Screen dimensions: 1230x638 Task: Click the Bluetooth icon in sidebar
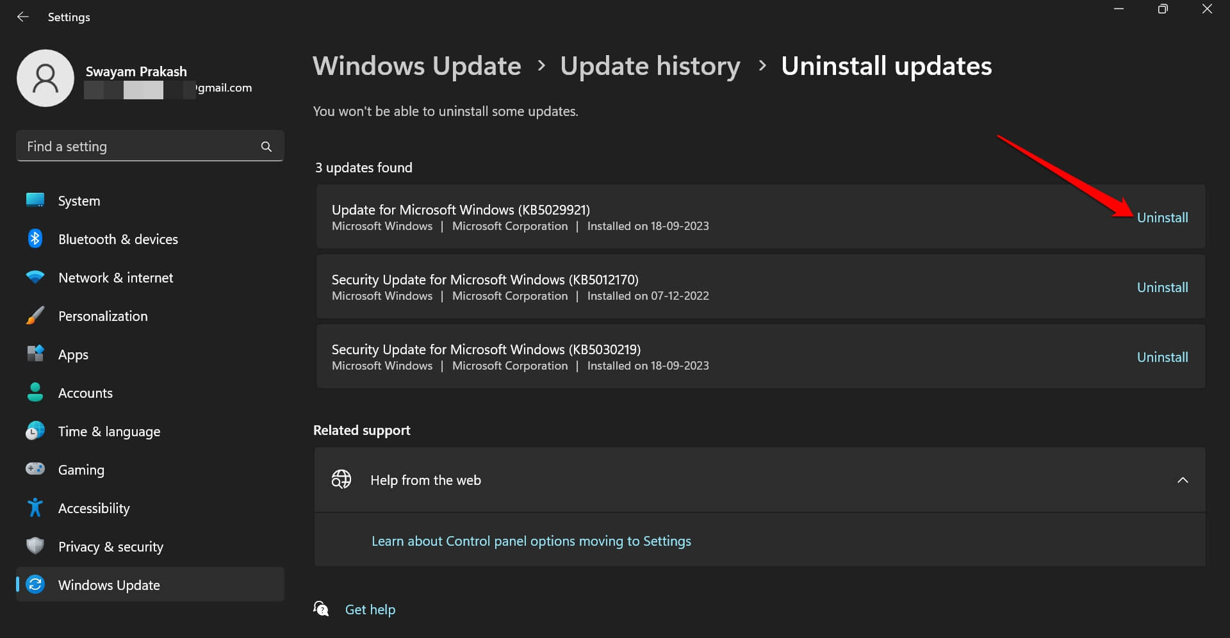[35, 239]
